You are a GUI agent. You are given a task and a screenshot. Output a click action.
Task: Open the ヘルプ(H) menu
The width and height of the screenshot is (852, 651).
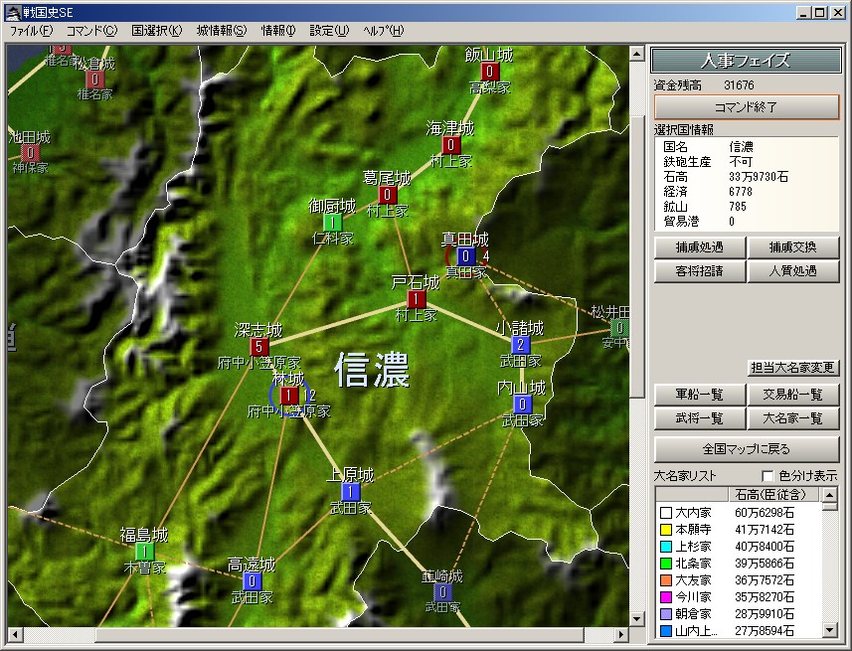[383, 31]
